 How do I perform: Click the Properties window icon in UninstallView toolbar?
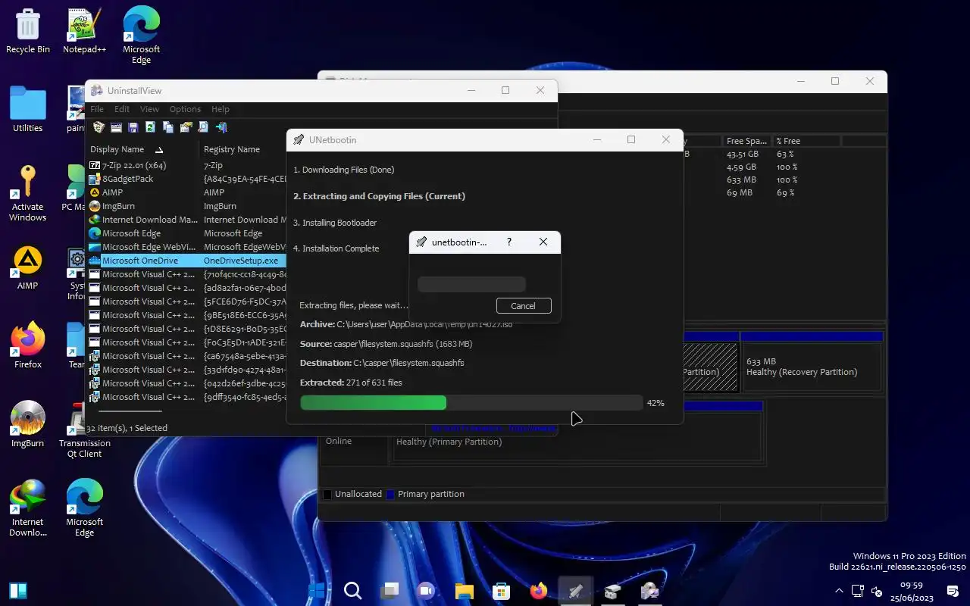coord(116,127)
